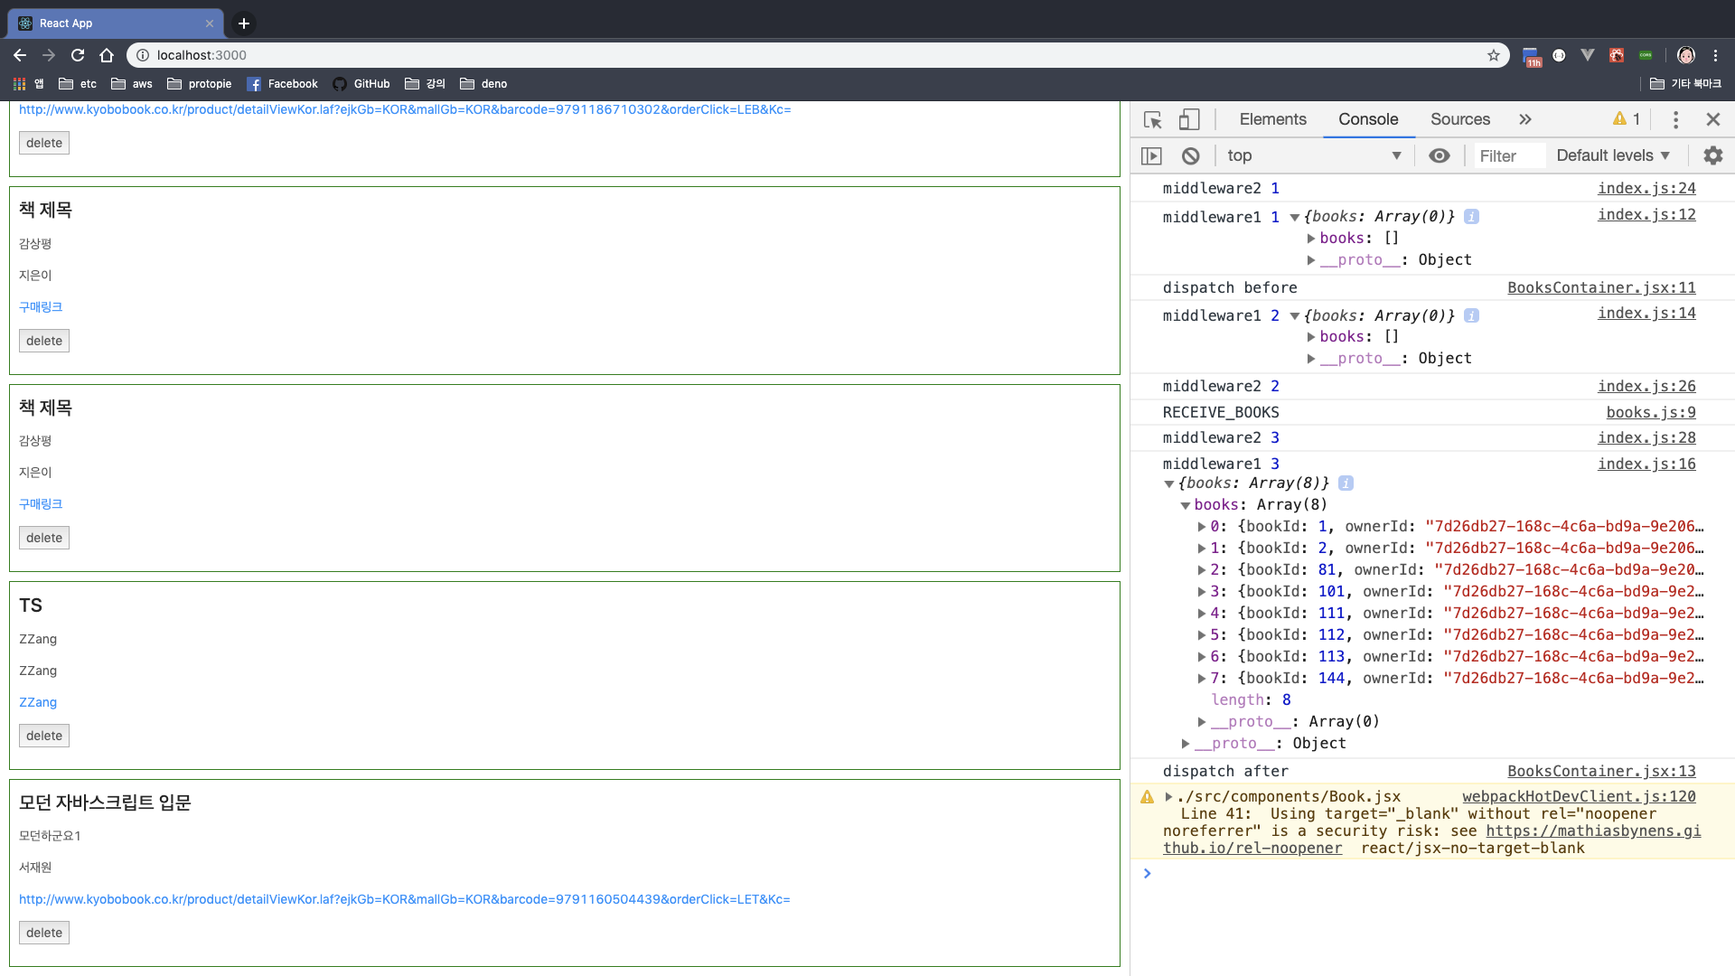This screenshot has height=976, width=1735.
Task: Bookmark this page with star icon
Action: (1494, 55)
